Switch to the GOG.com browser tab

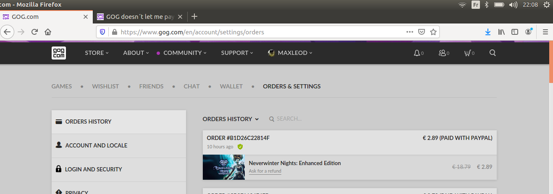click(x=45, y=17)
